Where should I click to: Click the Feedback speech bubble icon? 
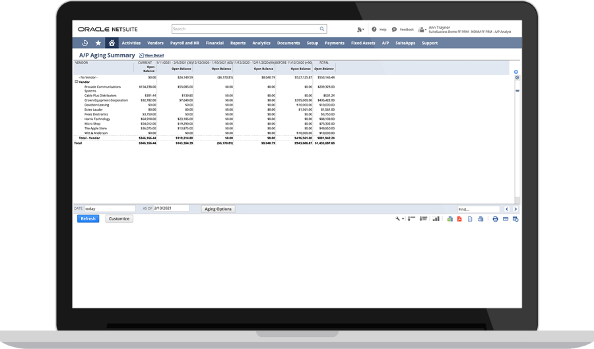click(x=394, y=29)
